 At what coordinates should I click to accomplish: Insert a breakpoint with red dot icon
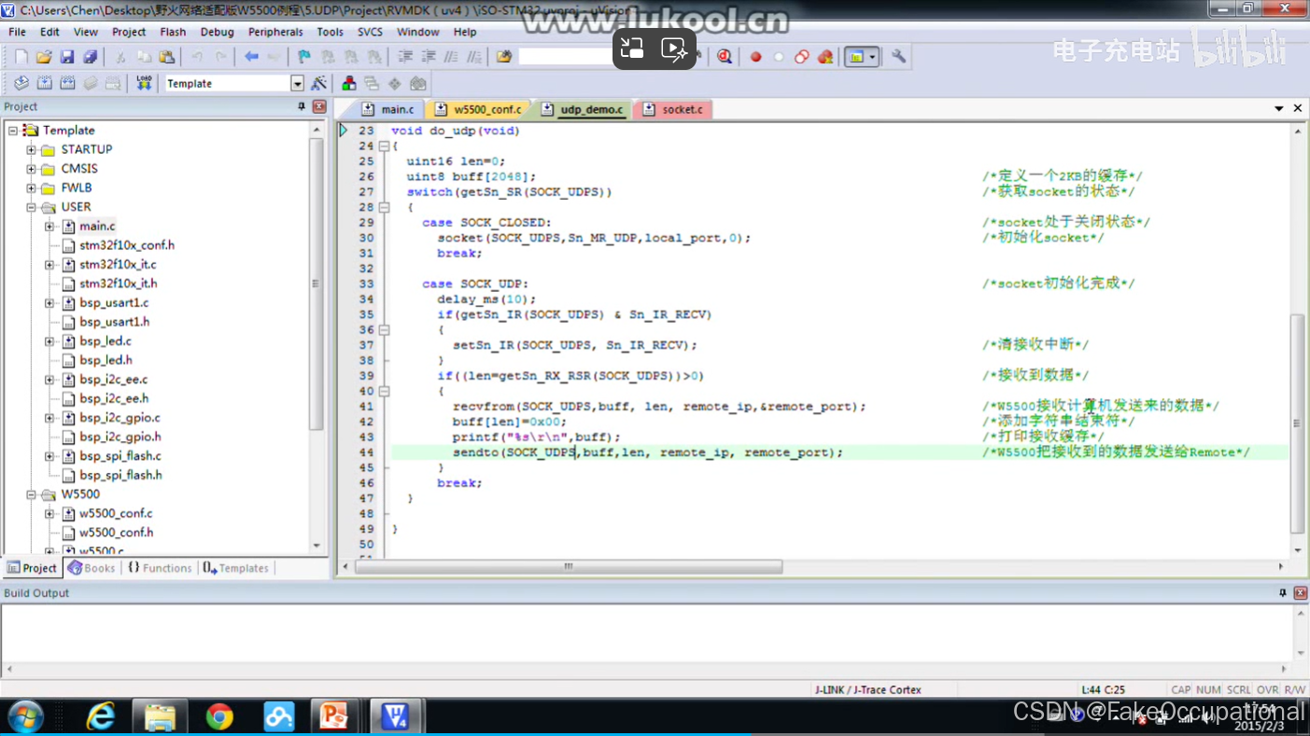pyautogui.click(x=755, y=57)
